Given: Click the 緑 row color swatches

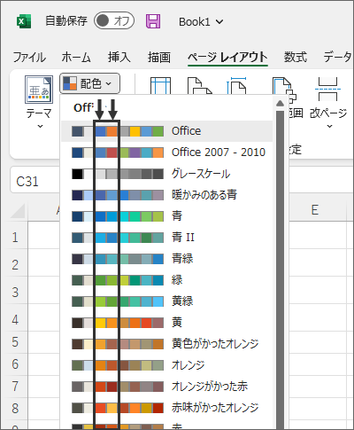Looking at the screenshot, I should [118, 280].
